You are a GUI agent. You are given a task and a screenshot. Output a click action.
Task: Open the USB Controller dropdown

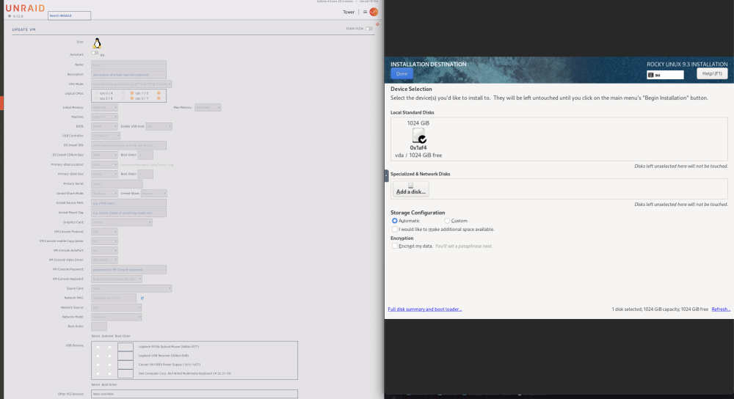[x=106, y=136]
